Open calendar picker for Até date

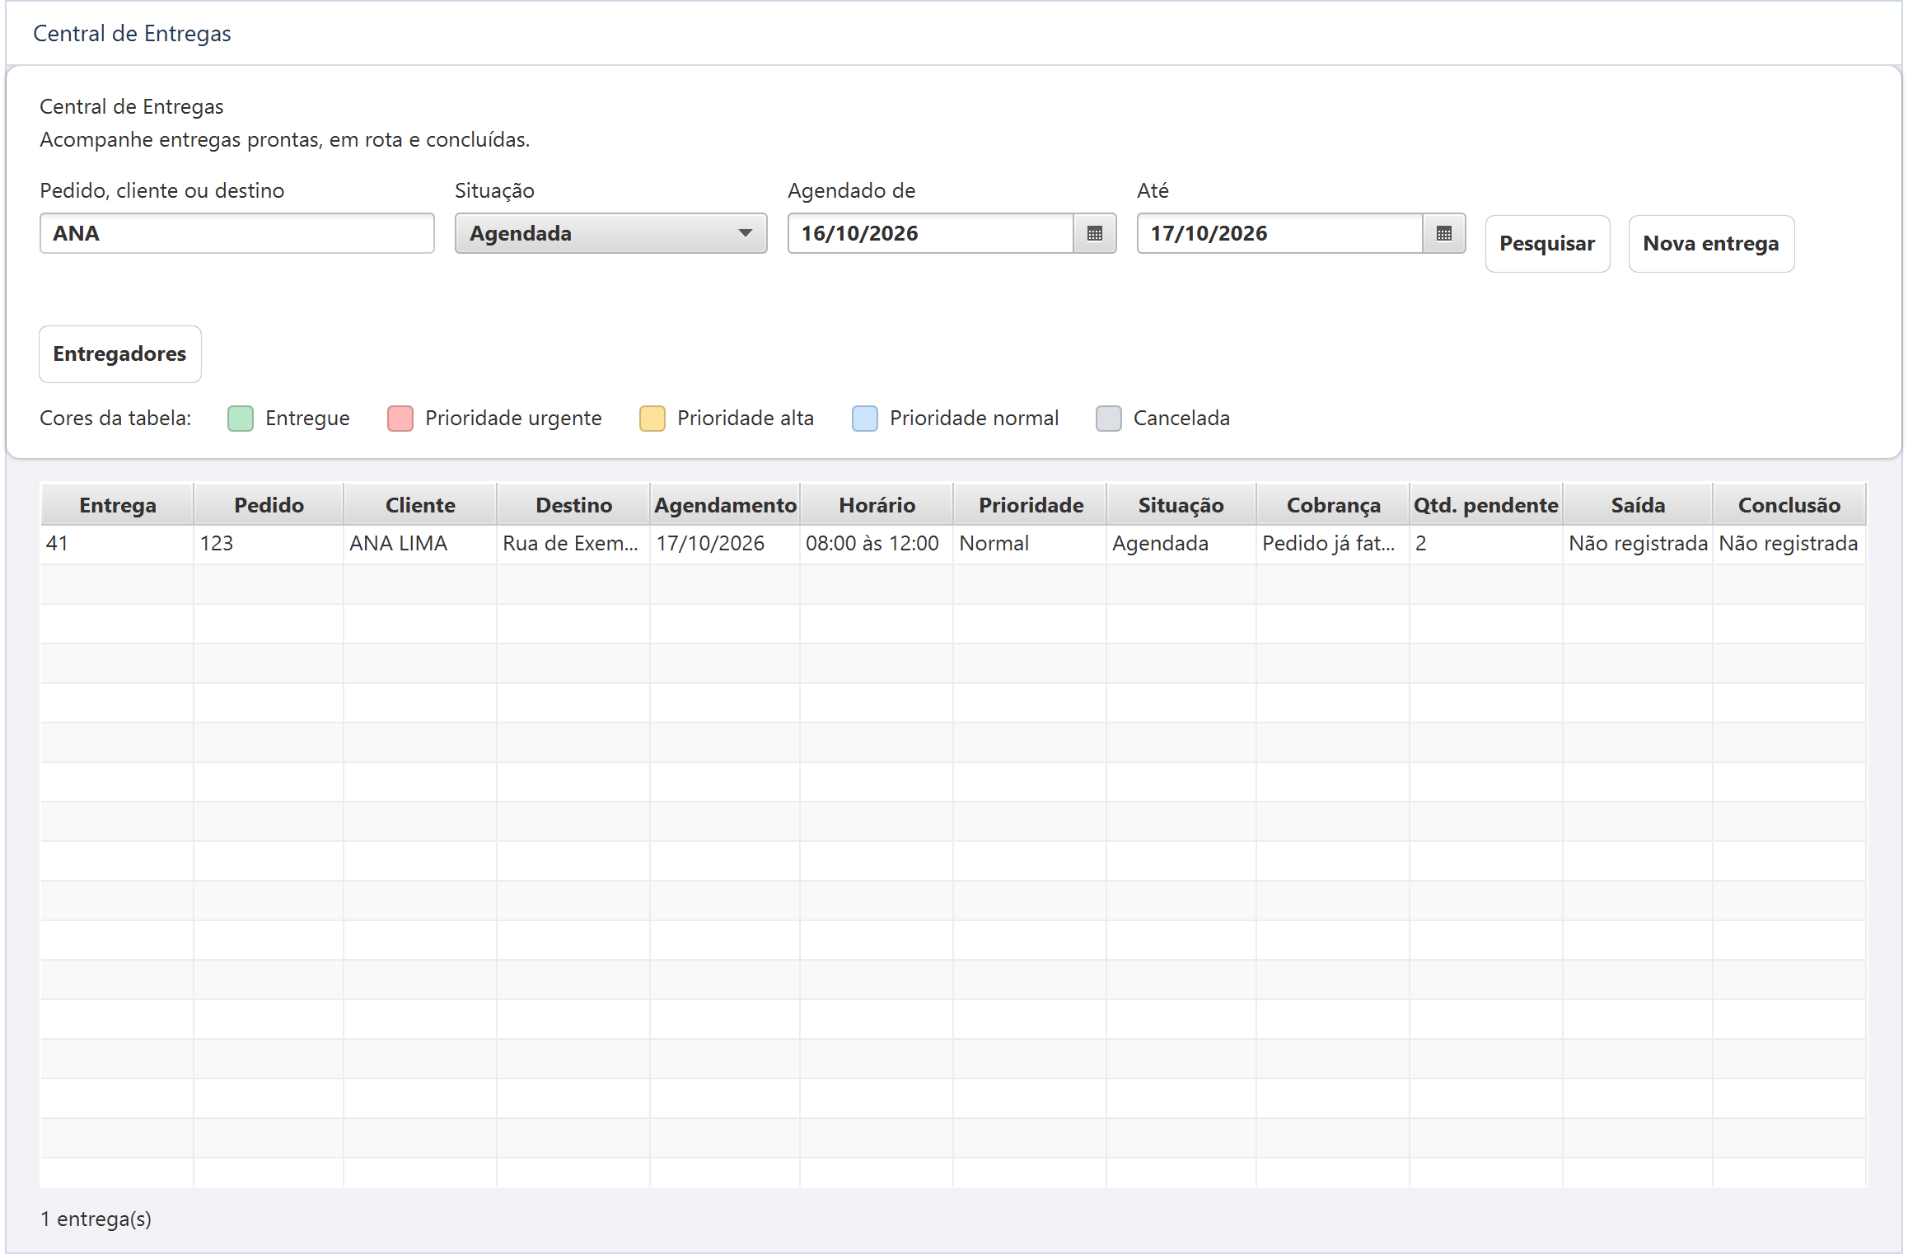[x=1443, y=234]
